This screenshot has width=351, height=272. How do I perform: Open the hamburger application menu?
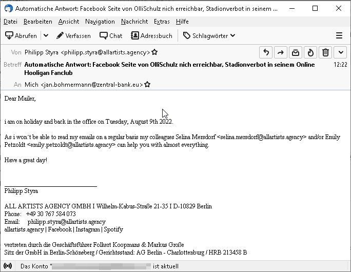point(339,35)
